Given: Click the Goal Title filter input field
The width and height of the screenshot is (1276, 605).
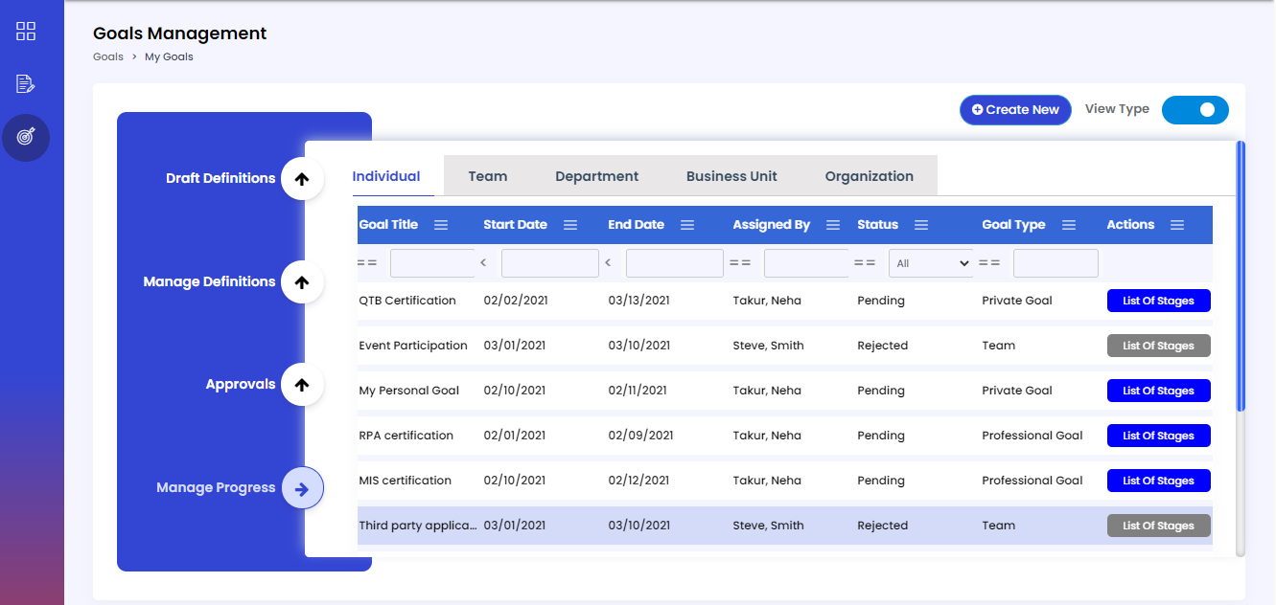Looking at the screenshot, I should (431, 263).
